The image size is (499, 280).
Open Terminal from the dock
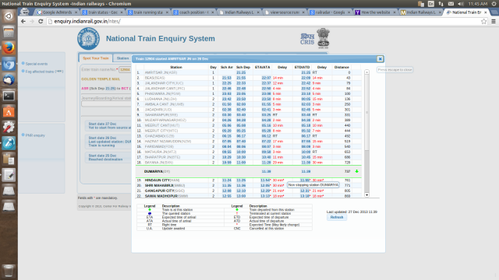(x=9, y=96)
